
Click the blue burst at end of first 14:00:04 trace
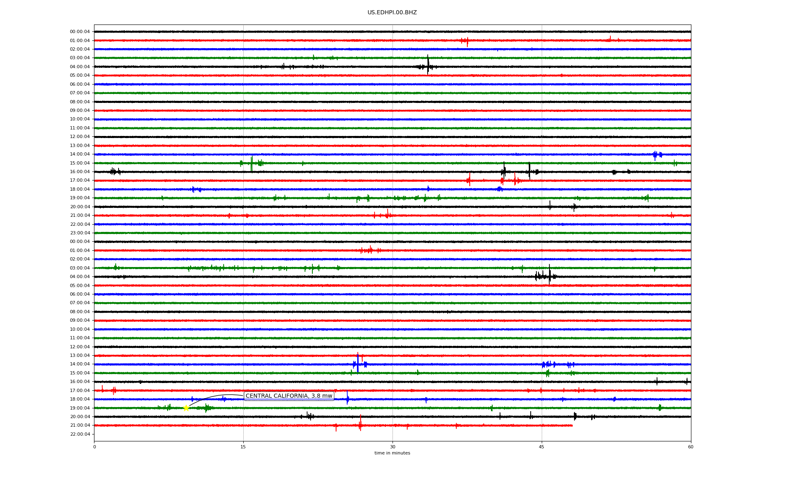coord(655,155)
